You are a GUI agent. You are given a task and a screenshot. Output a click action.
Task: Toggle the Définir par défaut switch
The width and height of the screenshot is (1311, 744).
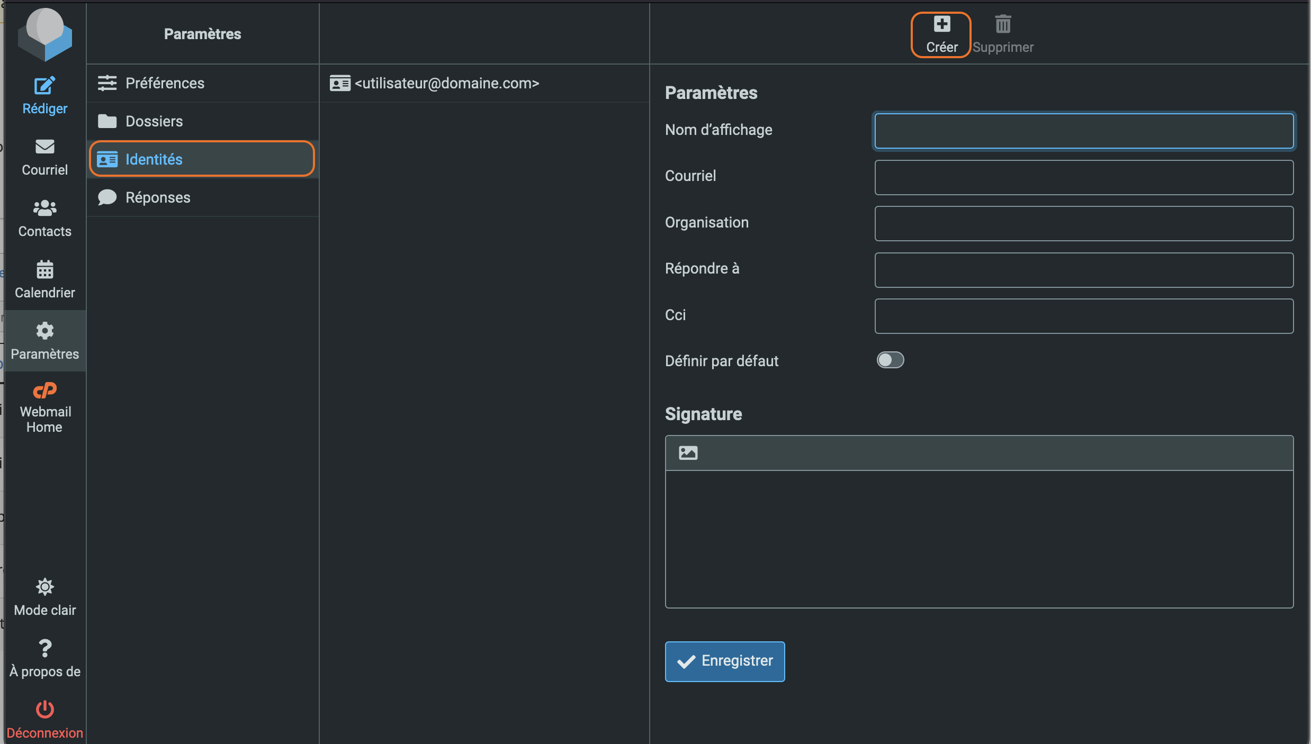pyautogui.click(x=890, y=360)
